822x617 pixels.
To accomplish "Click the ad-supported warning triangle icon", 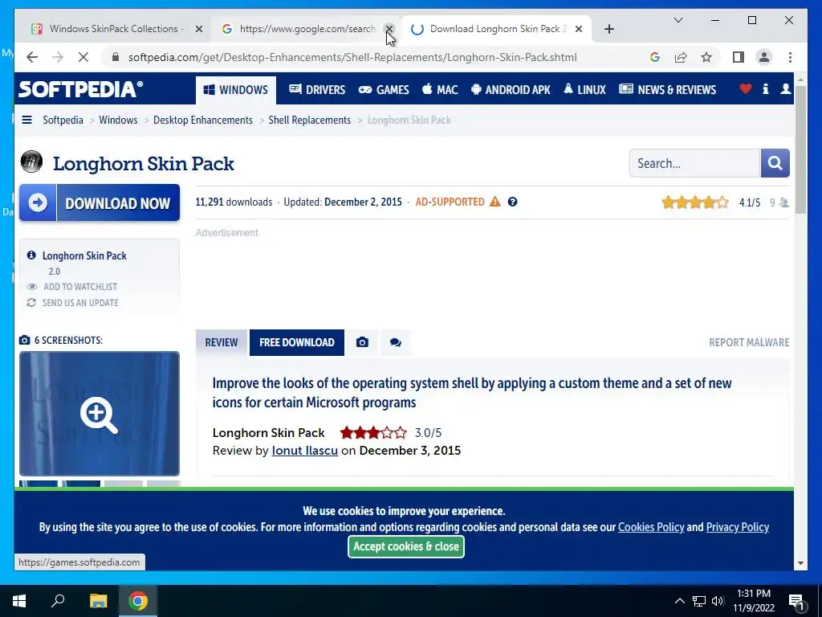I will [x=494, y=202].
